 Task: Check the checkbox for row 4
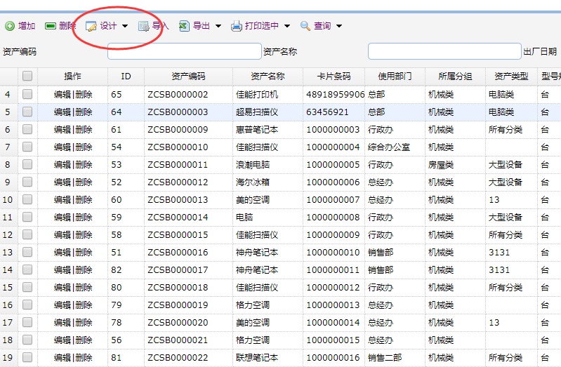27,94
